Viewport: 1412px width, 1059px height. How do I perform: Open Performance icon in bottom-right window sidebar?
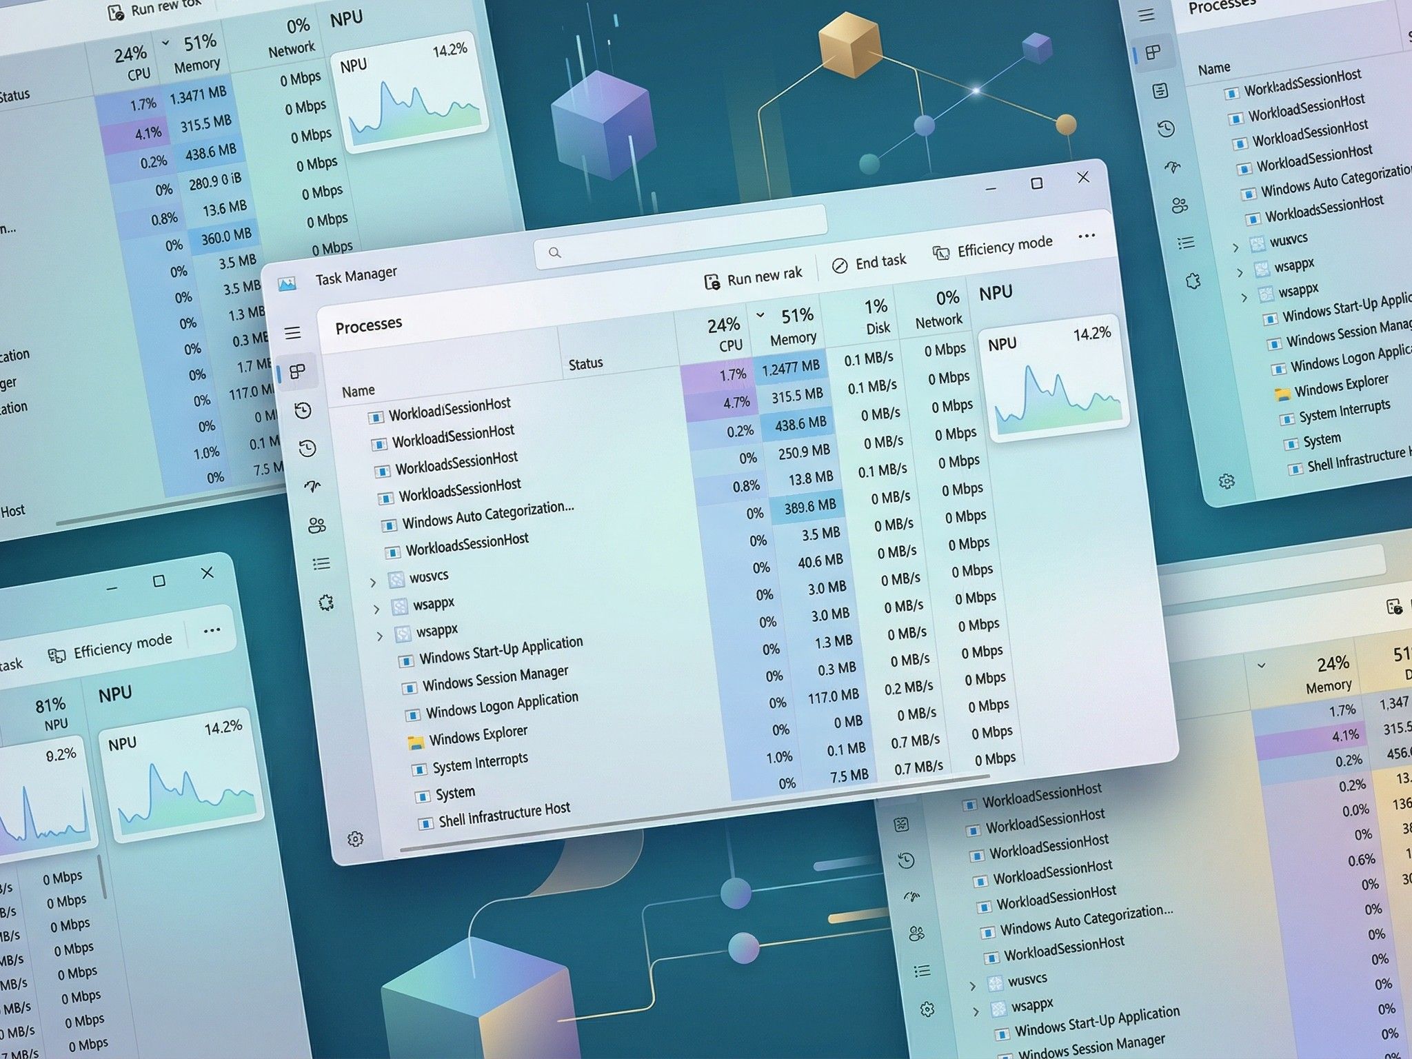click(x=901, y=824)
